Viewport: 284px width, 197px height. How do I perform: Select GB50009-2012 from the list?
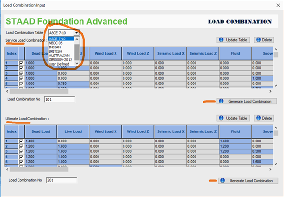click(x=61, y=60)
